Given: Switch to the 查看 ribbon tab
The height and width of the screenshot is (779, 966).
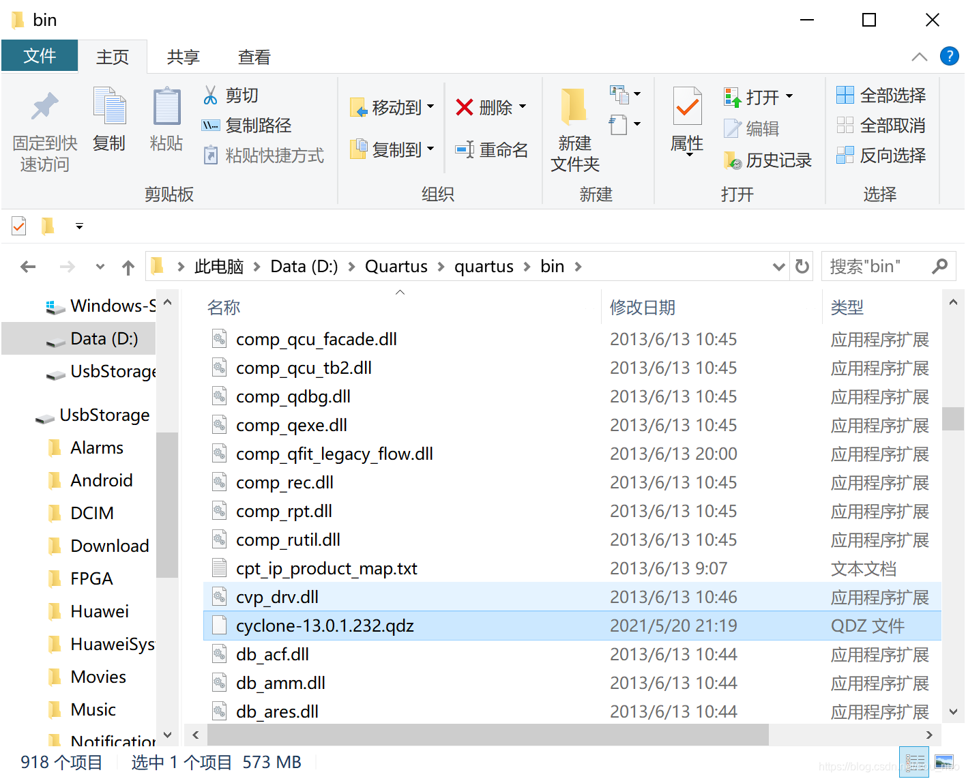Looking at the screenshot, I should click(253, 57).
